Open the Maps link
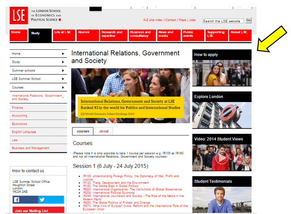The image size is (291, 214). click(x=182, y=20)
